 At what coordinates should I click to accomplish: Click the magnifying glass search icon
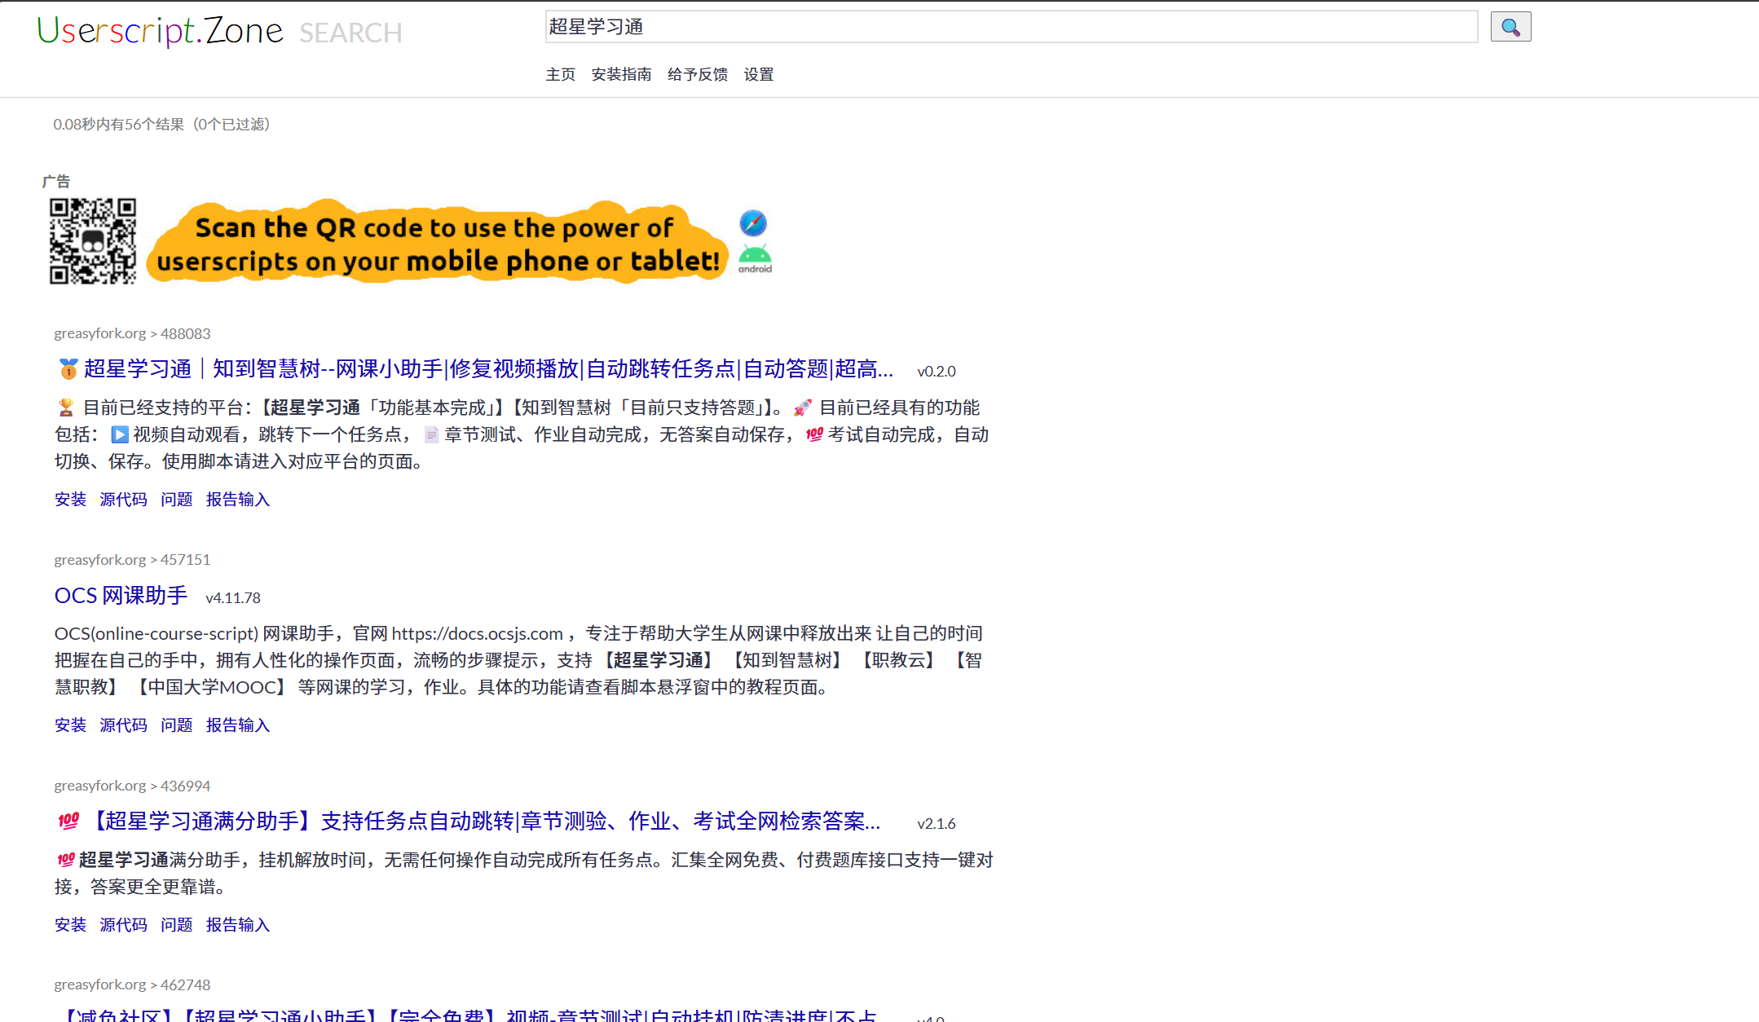click(x=1510, y=26)
